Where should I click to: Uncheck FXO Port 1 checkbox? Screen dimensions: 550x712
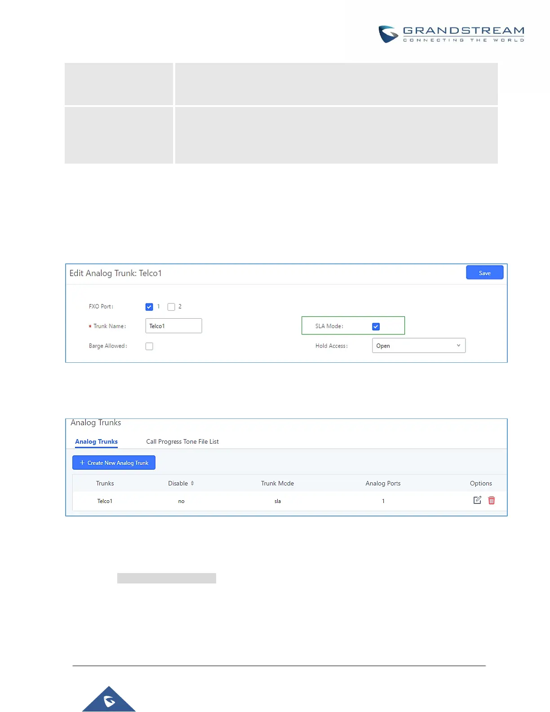(149, 307)
